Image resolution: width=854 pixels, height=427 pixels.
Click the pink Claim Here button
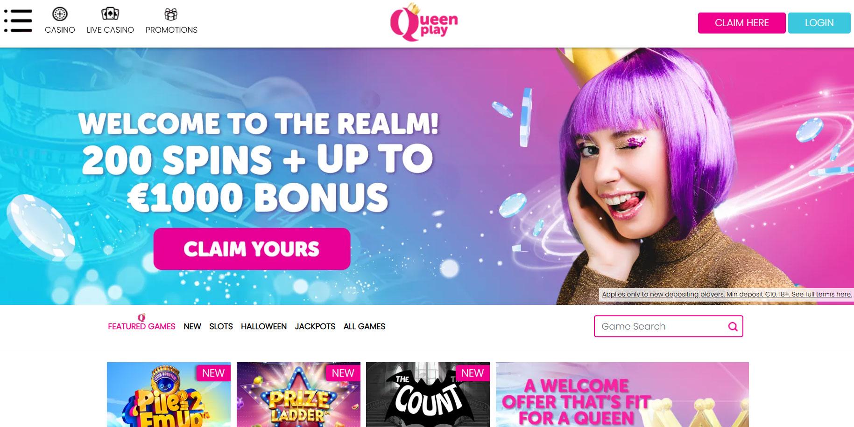[741, 23]
